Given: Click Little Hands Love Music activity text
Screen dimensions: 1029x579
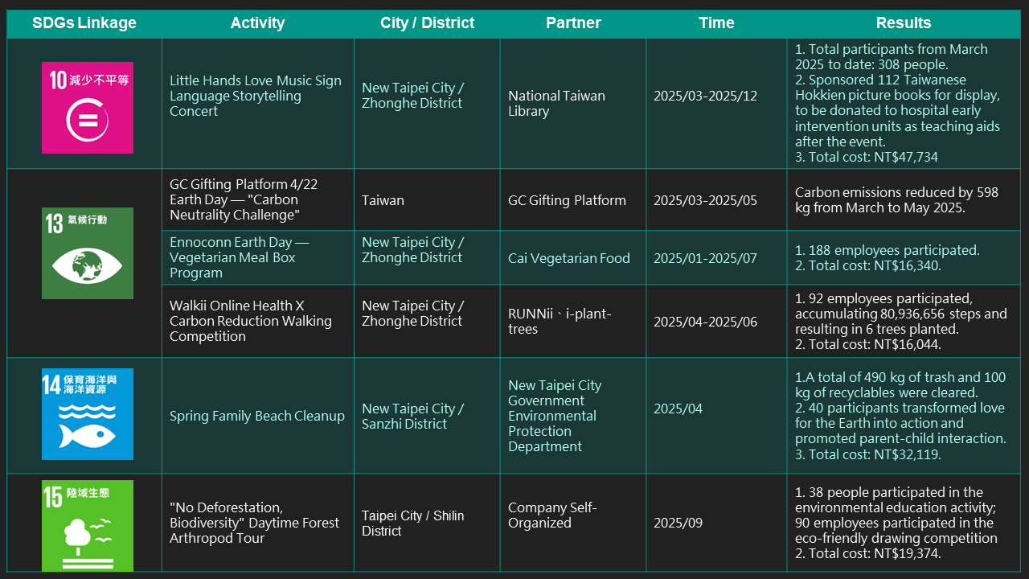Looking at the screenshot, I should click(255, 96).
